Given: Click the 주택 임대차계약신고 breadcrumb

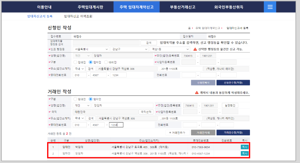Looking at the screenshot, I should 208,28.
